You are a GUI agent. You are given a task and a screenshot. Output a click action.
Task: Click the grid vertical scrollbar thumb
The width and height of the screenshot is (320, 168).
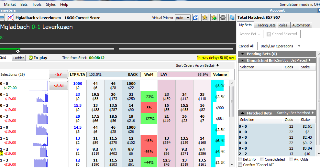(x=232, y=101)
